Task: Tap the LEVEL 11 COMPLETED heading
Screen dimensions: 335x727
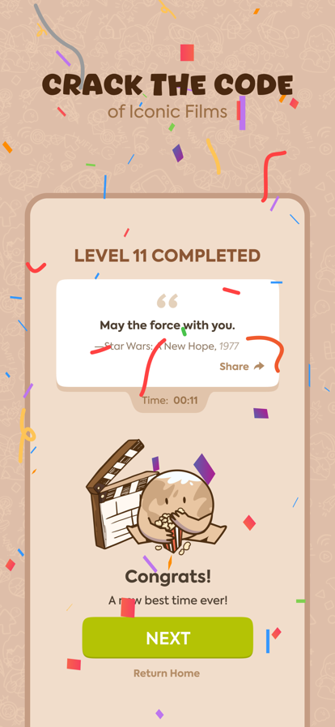Action: (x=167, y=256)
